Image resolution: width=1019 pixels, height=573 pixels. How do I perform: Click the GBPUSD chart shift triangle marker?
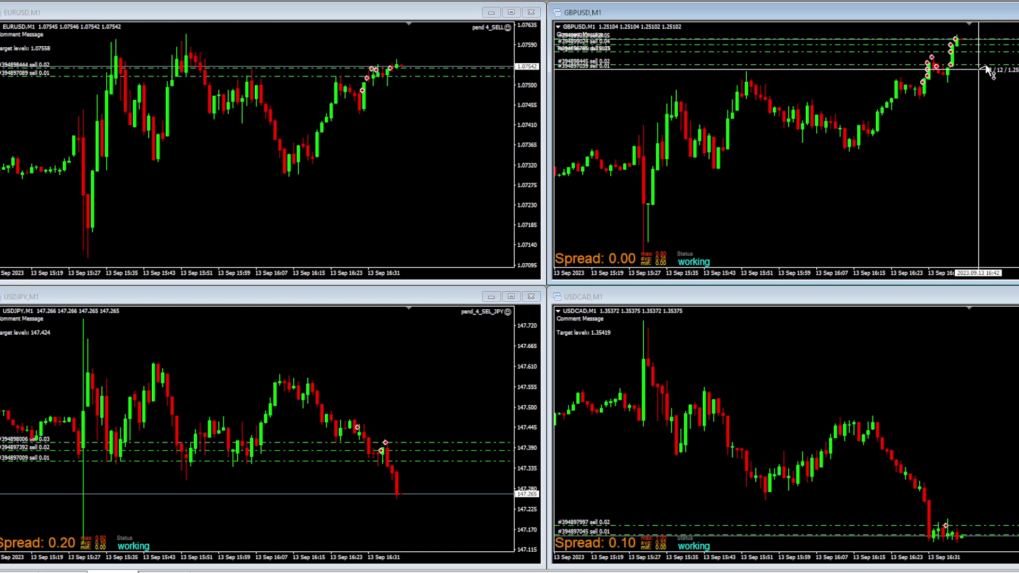pyautogui.click(x=969, y=24)
